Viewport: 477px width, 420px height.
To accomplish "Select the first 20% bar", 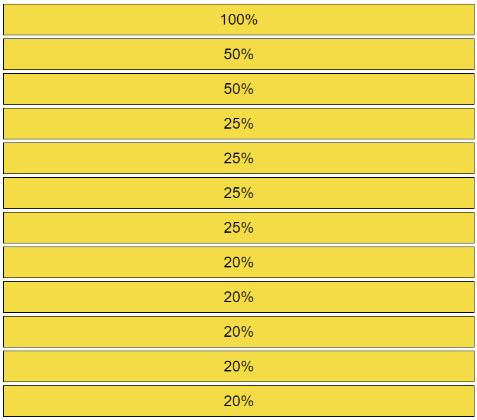I will pyautogui.click(x=238, y=262).
